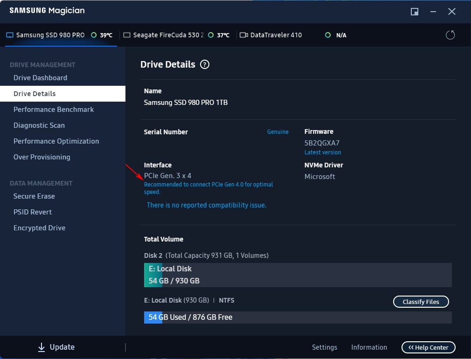Click the Update download arrow icon
The width and height of the screenshot is (471, 359).
pyautogui.click(x=42, y=347)
